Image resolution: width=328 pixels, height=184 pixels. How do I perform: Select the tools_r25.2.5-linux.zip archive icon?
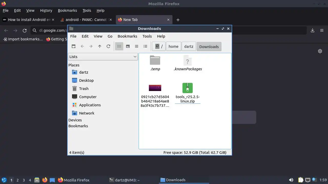pos(188,88)
